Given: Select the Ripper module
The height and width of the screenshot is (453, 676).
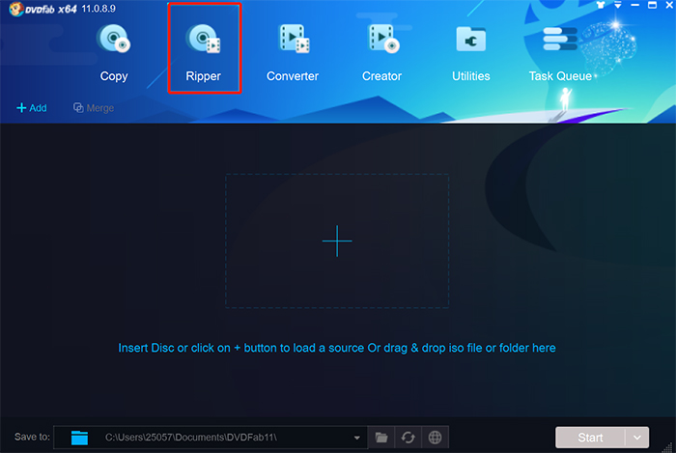Looking at the screenshot, I should click(x=204, y=52).
